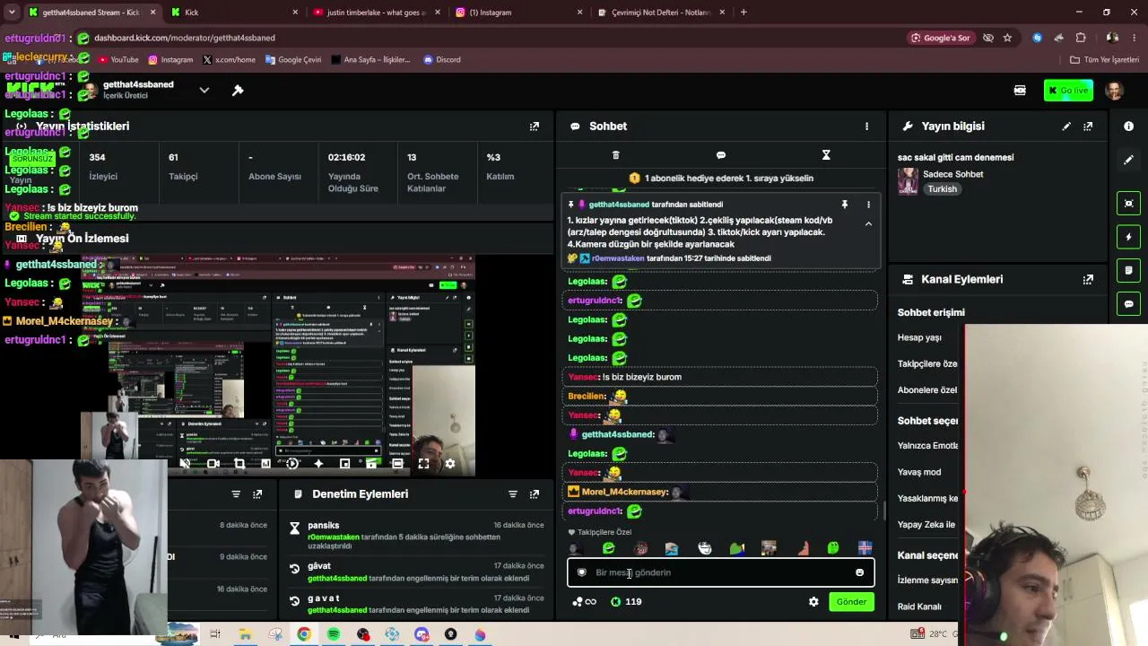
Task: Switch to the second Kick browser tab
Action: click(x=235, y=13)
